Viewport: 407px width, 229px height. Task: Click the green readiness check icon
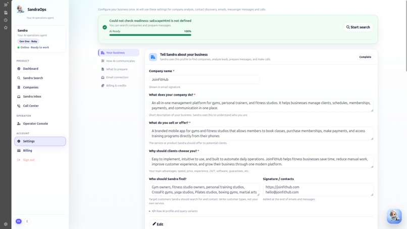105,27
